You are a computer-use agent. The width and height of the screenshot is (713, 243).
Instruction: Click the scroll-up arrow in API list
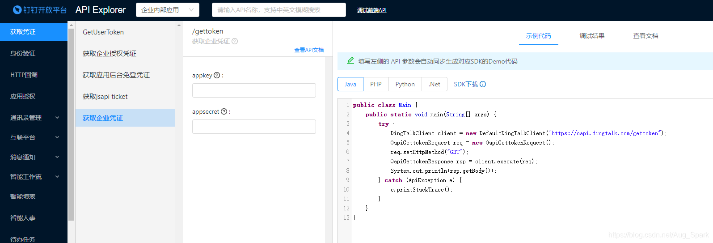pos(179,25)
